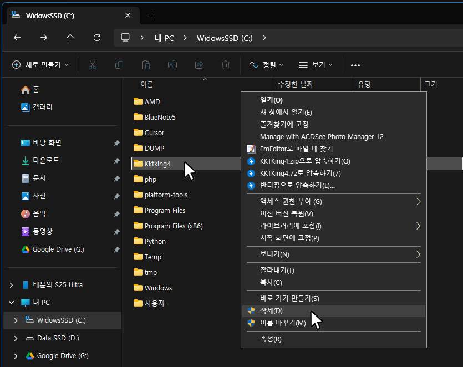The image size is (463, 367).
Task: Choose 이름 바꾸기(M) from context menu
Action: click(x=283, y=323)
